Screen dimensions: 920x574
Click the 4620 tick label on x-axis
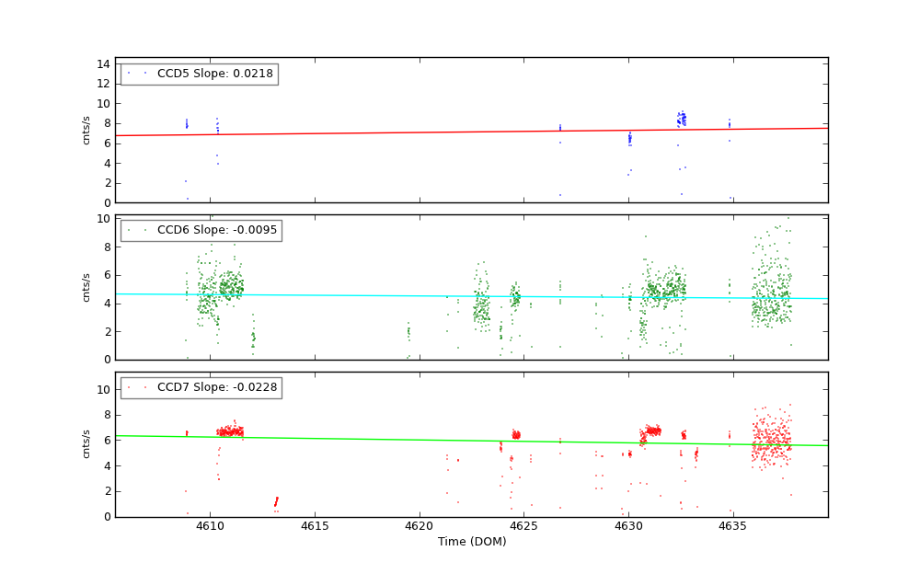click(x=420, y=527)
